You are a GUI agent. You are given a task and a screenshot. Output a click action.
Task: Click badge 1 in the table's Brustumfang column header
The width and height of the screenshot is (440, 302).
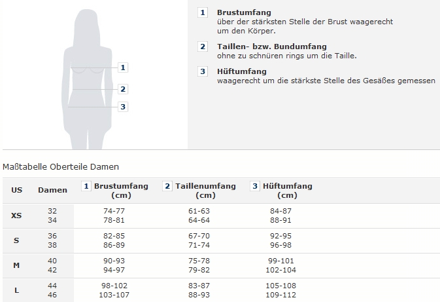coord(86,187)
